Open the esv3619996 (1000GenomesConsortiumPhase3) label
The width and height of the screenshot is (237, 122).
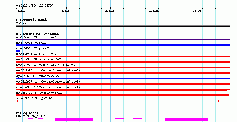48,70
